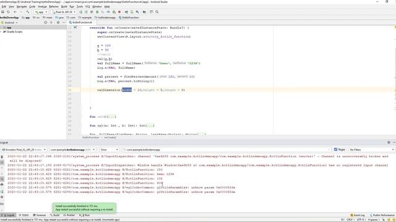The height and width of the screenshot is (222, 396).
Task: Open the Emulator Pixel_XL_API_29 Logcat device dropdown
Action: 24,149
